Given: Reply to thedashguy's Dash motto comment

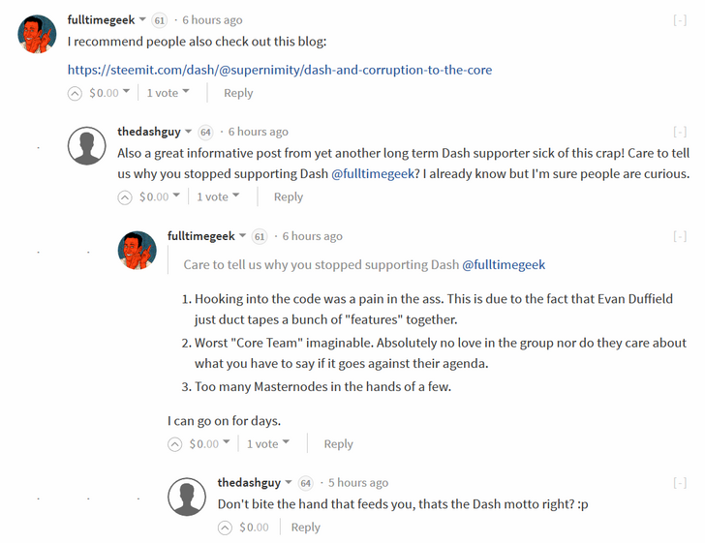Looking at the screenshot, I should pos(305,528).
